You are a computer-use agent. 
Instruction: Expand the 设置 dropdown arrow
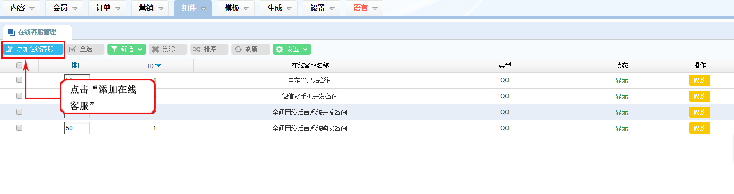click(x=306, y=49)
